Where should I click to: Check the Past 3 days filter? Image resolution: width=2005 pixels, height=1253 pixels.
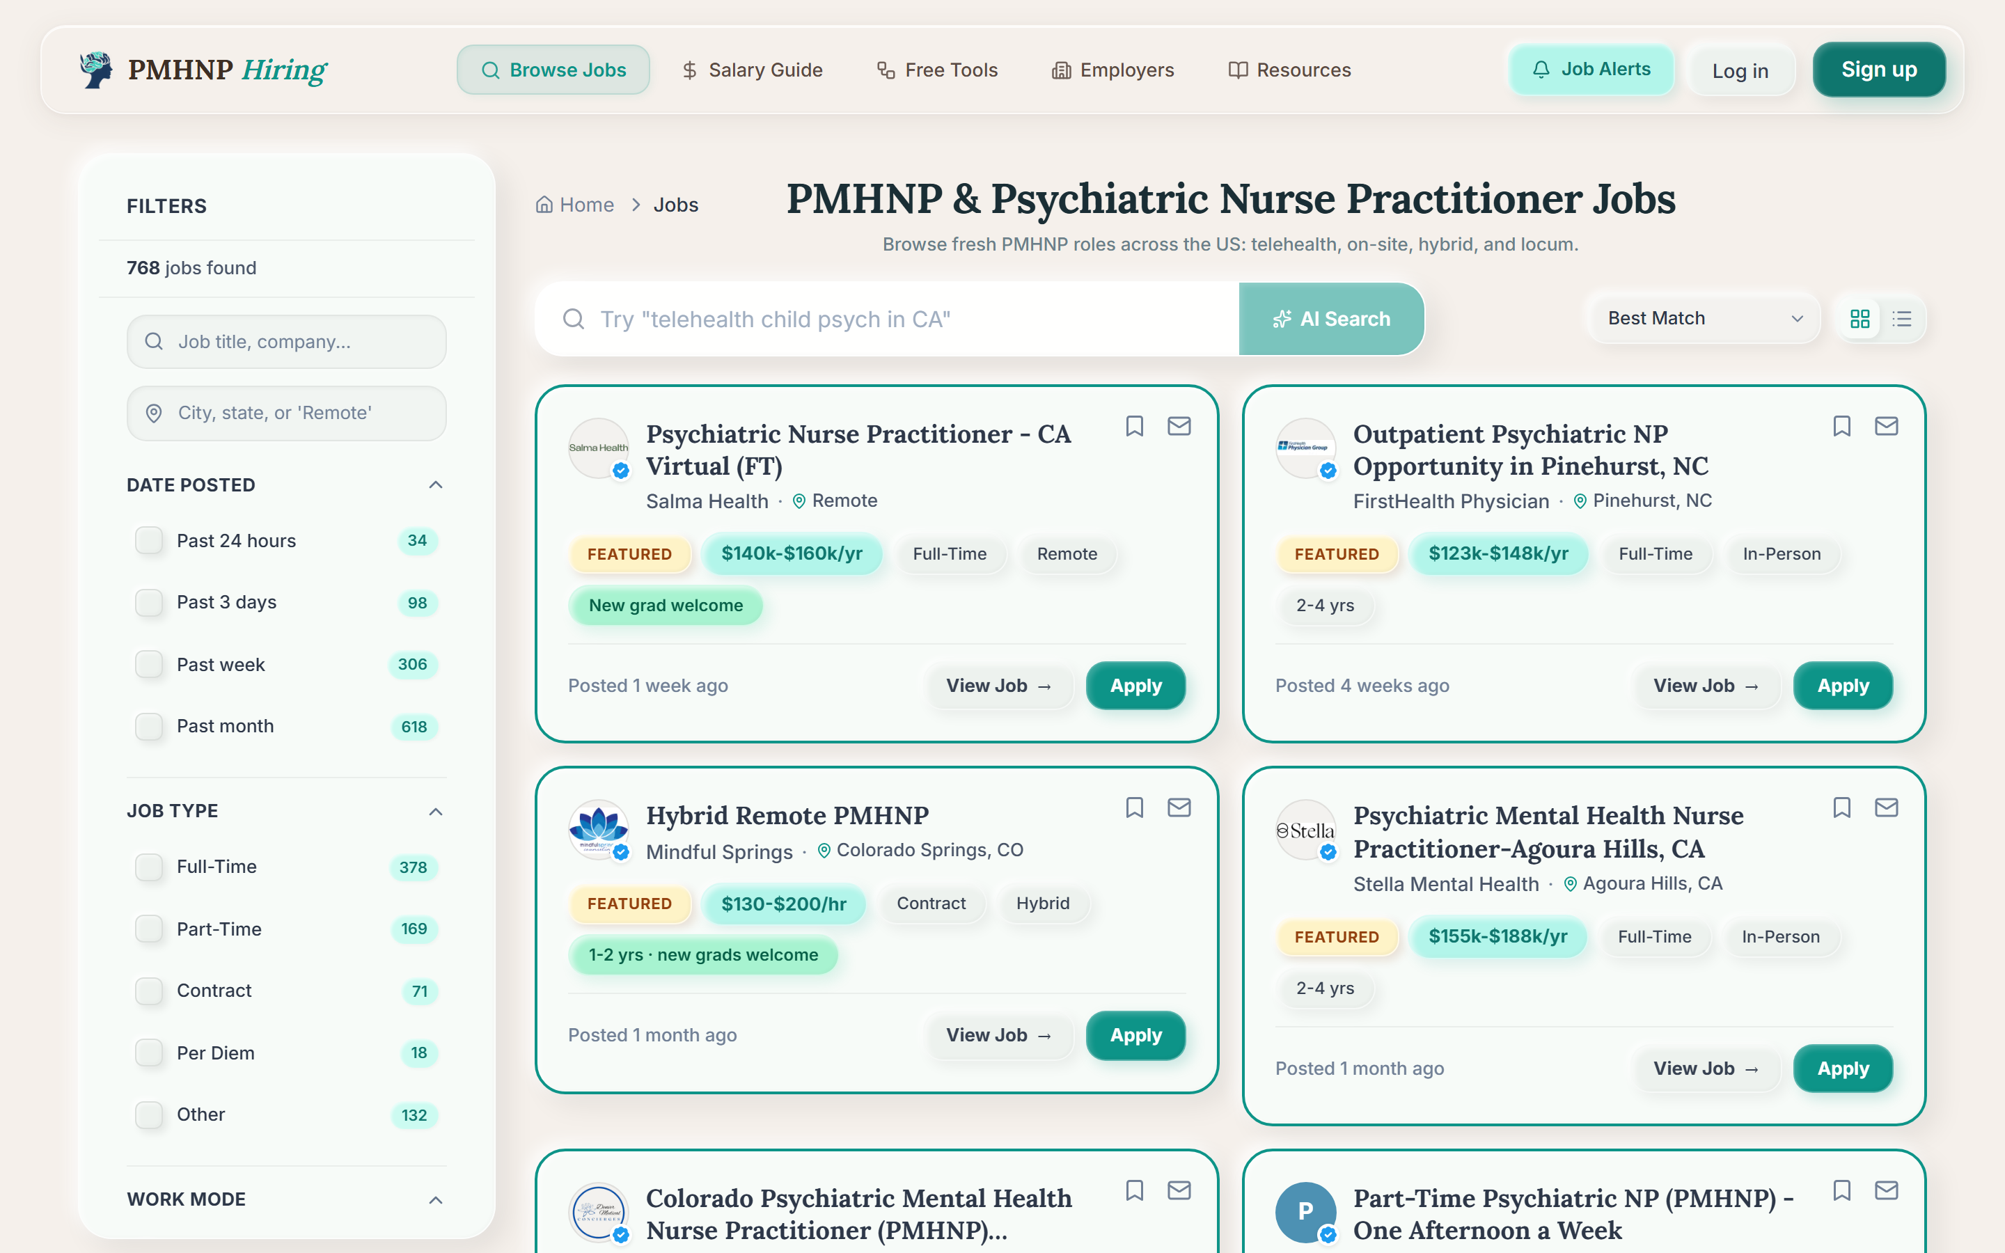click(x=149, y=602)
